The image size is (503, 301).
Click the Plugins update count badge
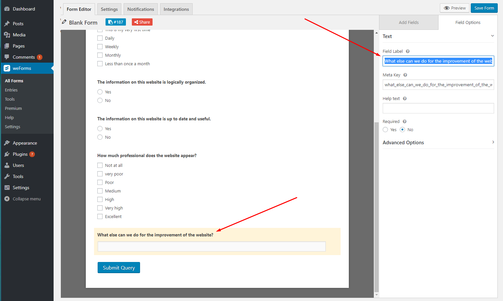[x=32, y=154]
